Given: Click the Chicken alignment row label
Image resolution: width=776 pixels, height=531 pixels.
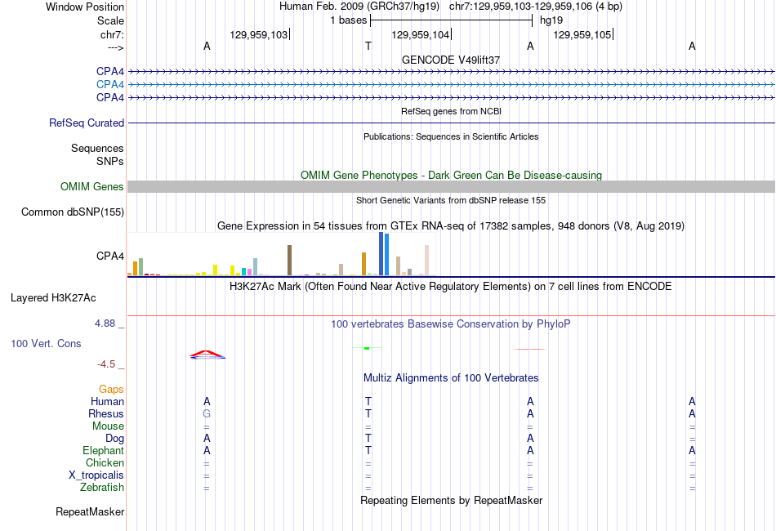Looking at the screenshot, I should click(105, 462).
